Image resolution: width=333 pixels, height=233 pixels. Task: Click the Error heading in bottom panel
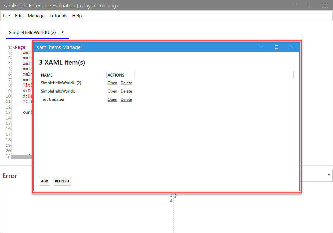[x=10, y=176]
